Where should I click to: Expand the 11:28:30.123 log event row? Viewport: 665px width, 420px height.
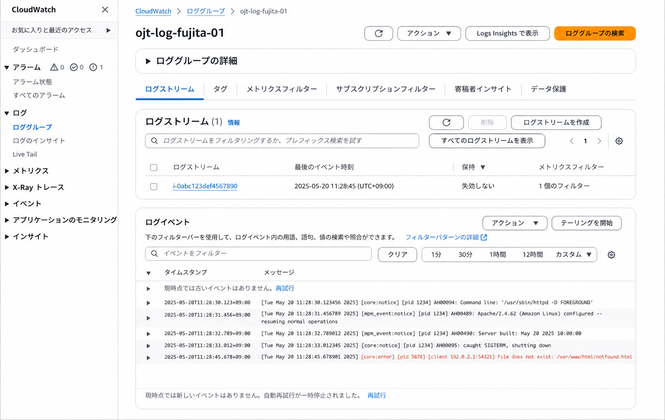tap(148, 303)
